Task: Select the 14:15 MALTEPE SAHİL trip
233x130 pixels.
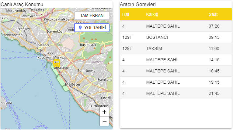Action: 176,60
